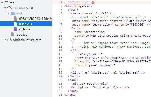Click the bundle.js file icon
This screenshot has width=151, height=97.
click(16, 24)
